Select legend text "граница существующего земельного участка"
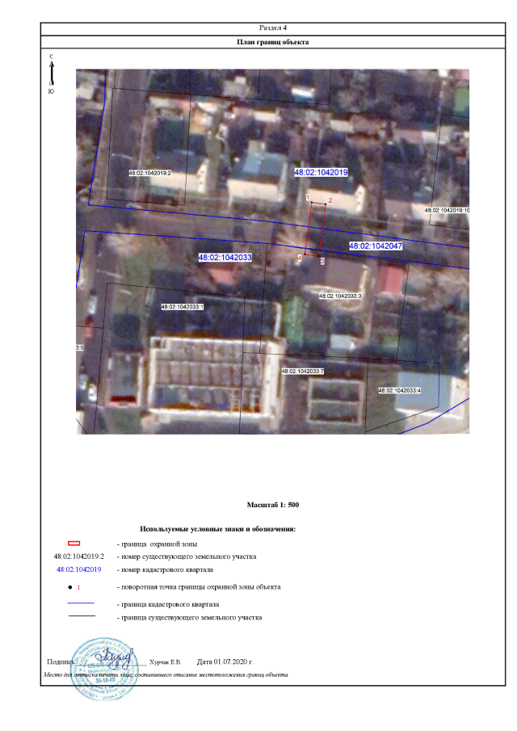Screen dimensions: 517x731 [191, 618]
